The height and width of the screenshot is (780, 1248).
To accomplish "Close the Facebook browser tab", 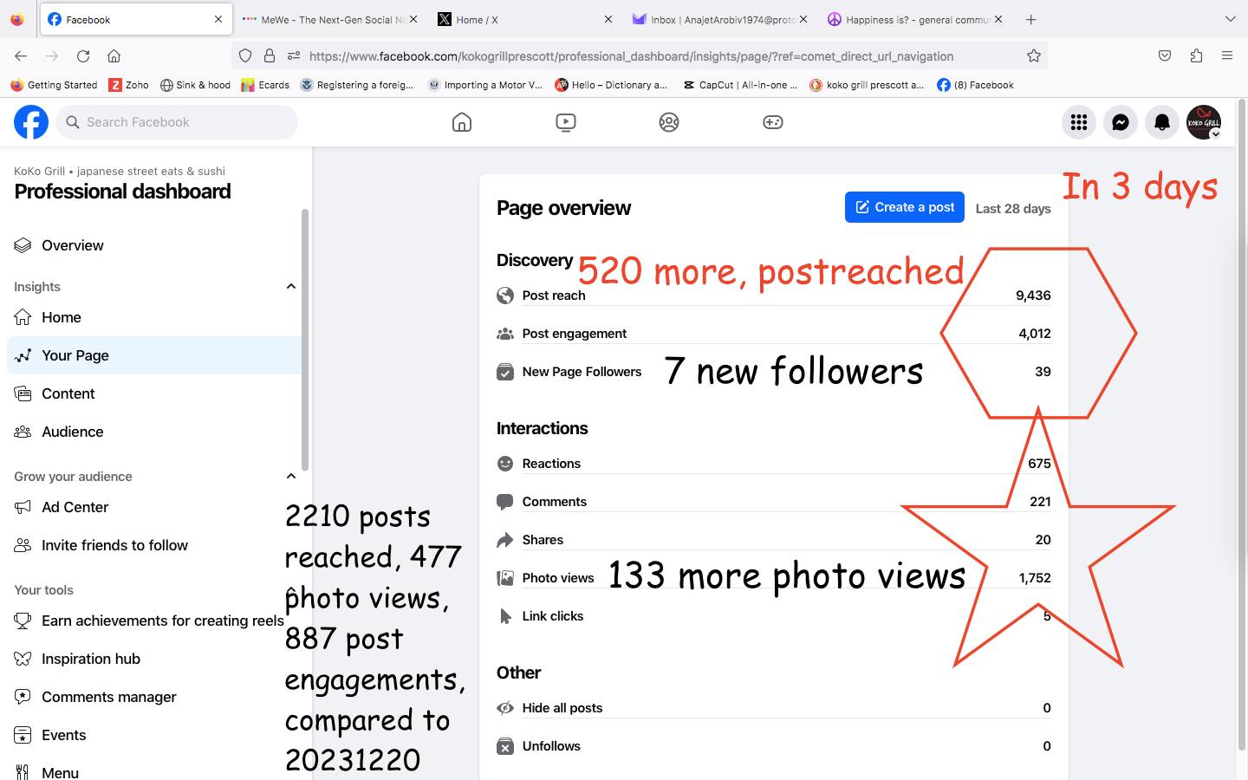I will (218, 19).
